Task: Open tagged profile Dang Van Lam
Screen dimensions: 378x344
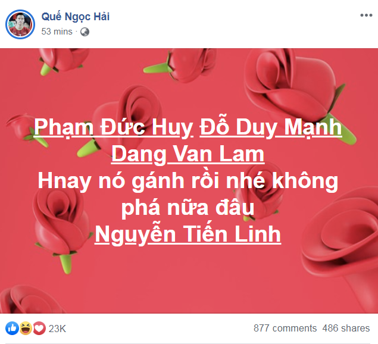Action: [188, 154]
